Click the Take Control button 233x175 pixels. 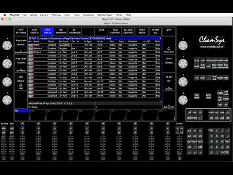[115, 31]
